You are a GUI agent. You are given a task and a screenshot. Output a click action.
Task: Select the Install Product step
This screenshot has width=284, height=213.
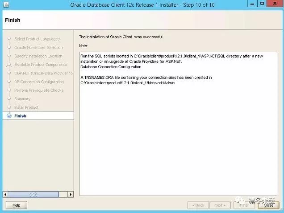pyautogui.click(x=26, y=107)
